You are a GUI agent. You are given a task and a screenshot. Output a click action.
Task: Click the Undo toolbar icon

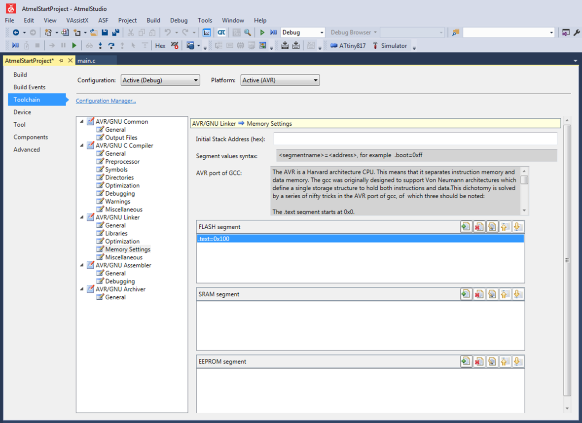(168, 33)
